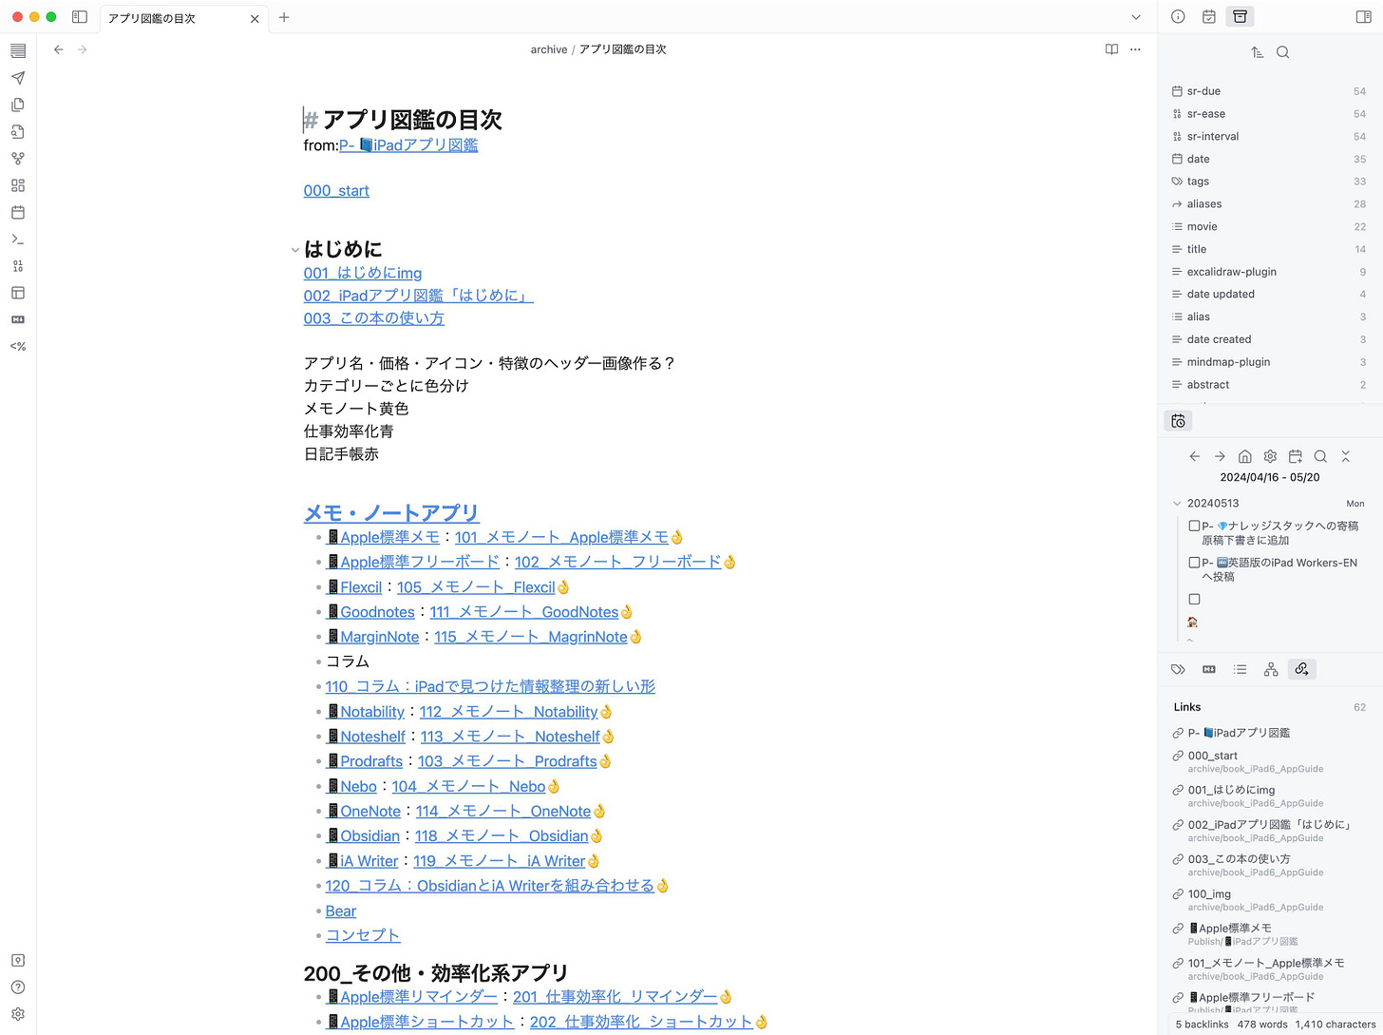1383x1035 pixels.
Task: Click the file search icon in left ribbon
Action: click(x=18, y=132)
